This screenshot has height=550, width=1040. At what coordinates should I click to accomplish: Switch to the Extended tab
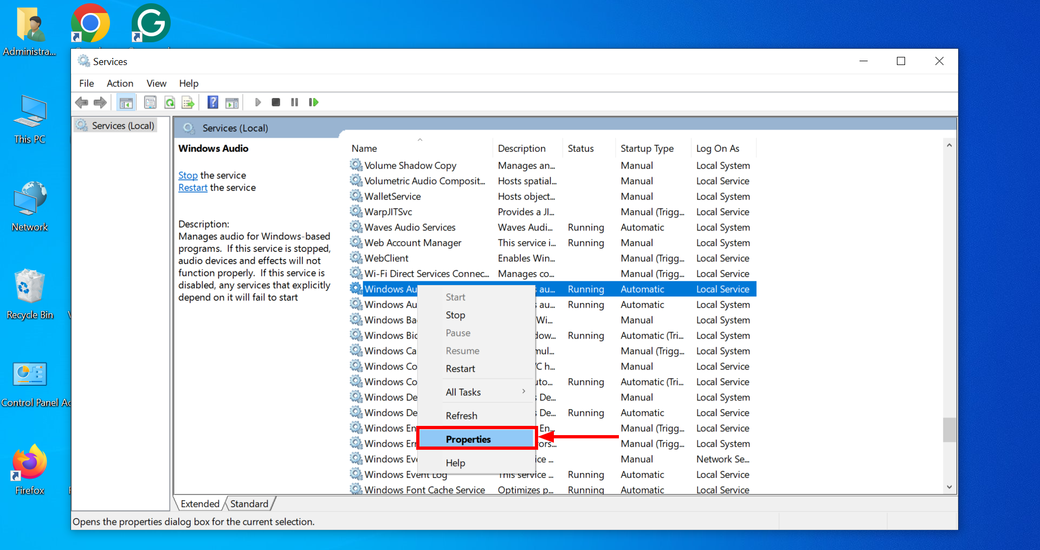point(200,504)
